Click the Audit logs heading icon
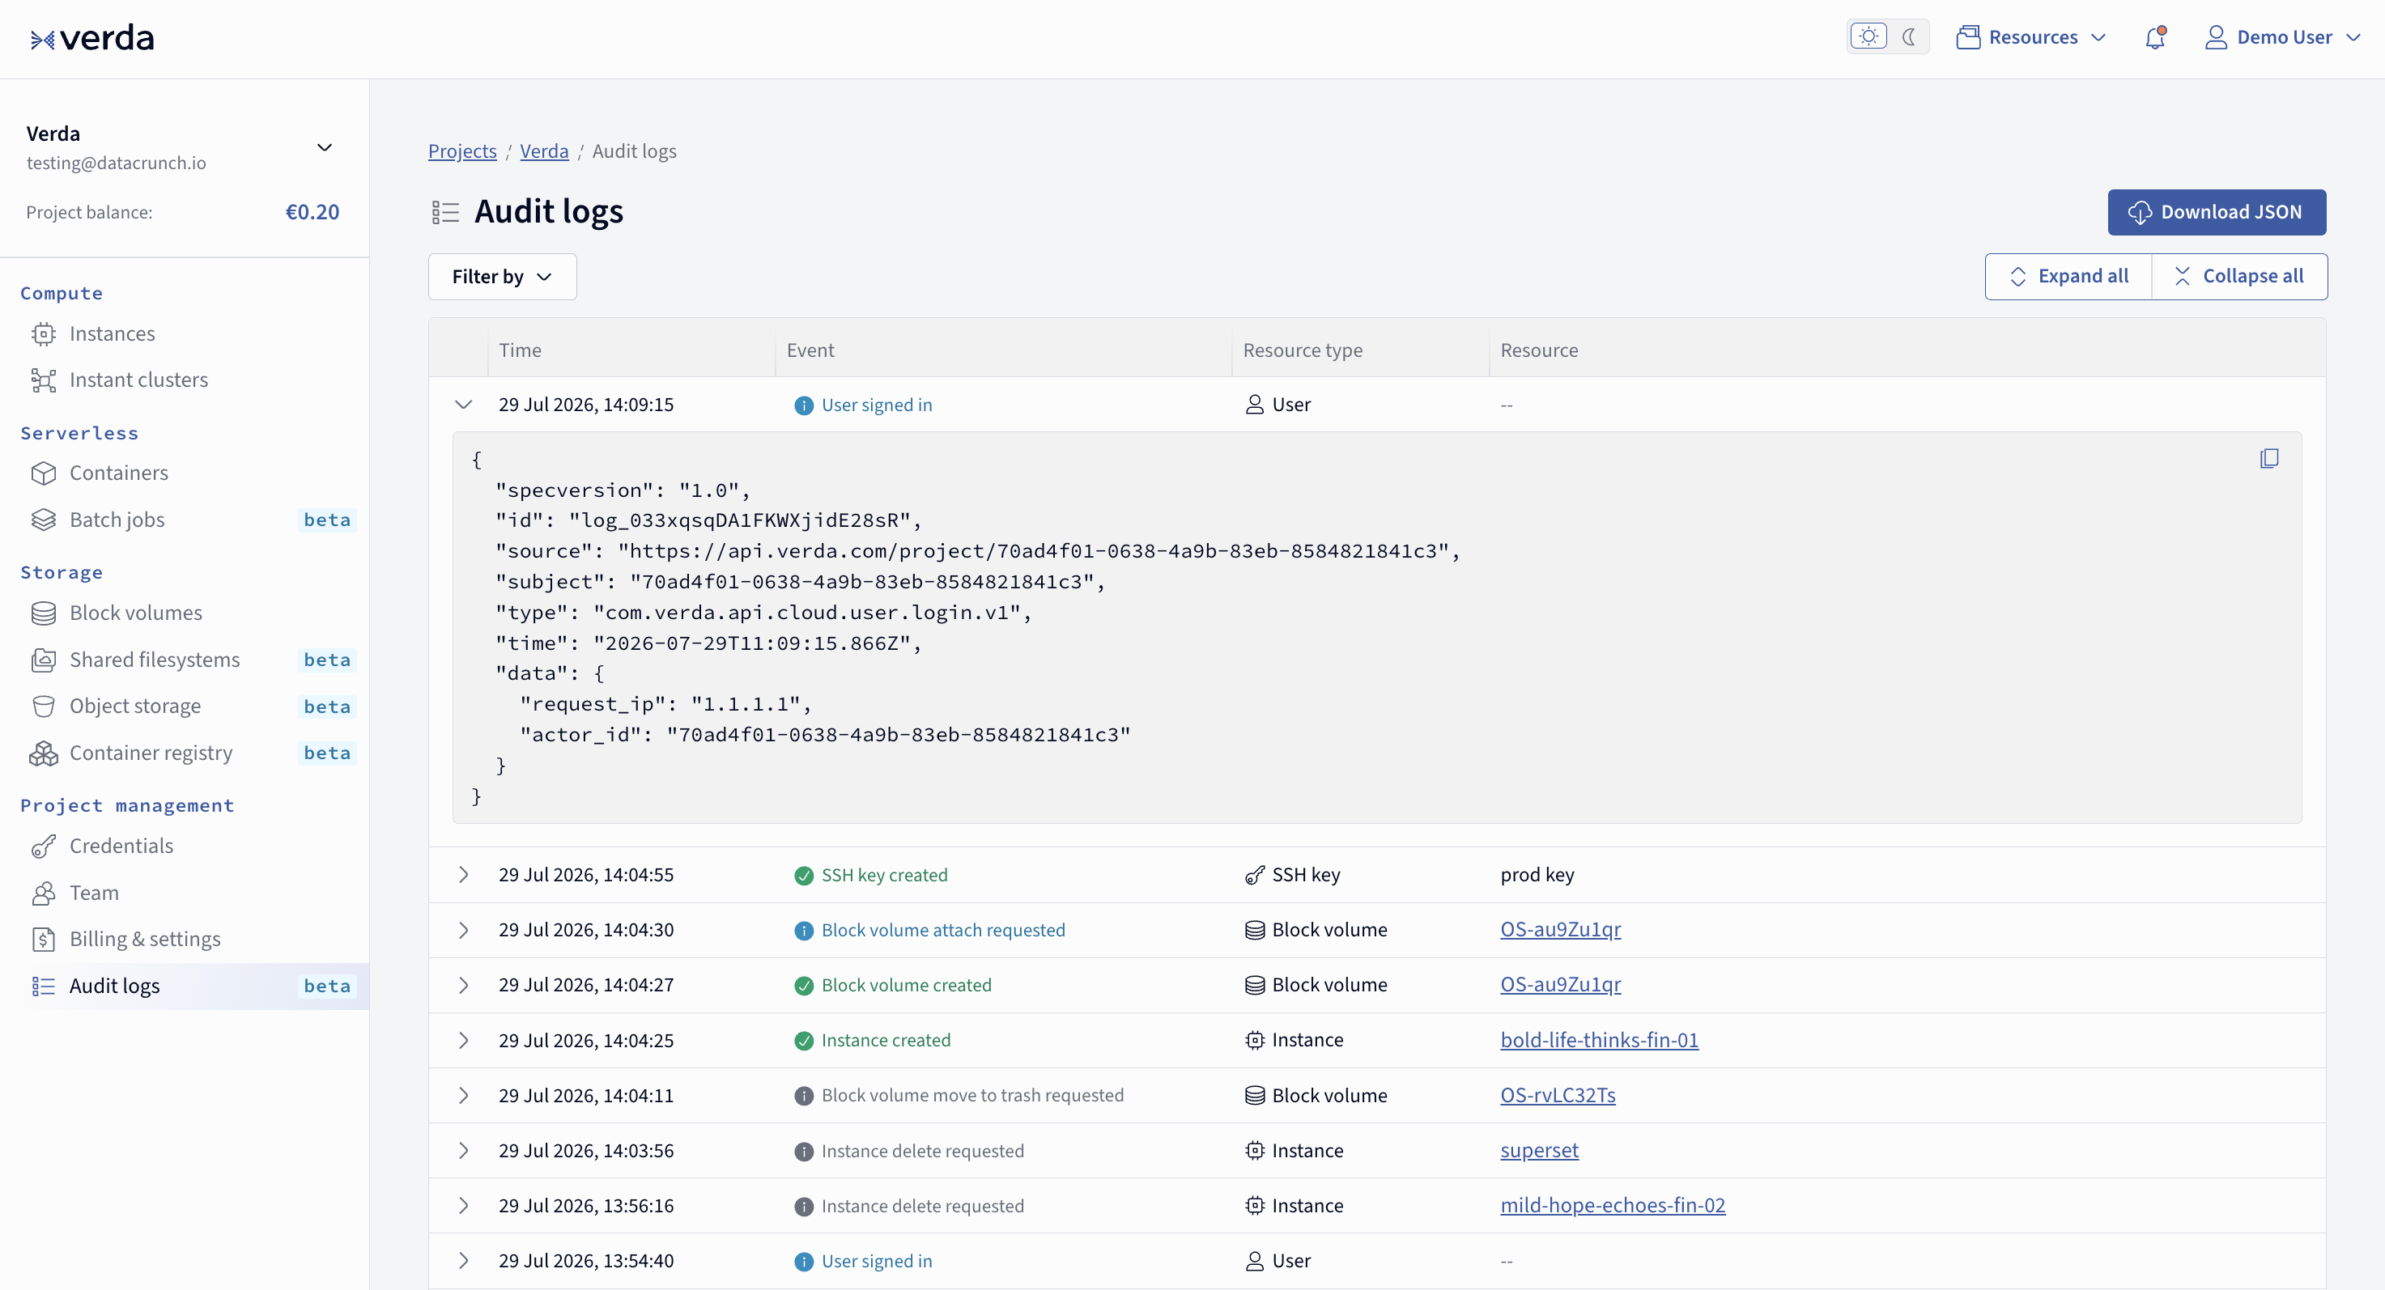The width and height of the screenshot is (2385, 1290). (445, 212)
